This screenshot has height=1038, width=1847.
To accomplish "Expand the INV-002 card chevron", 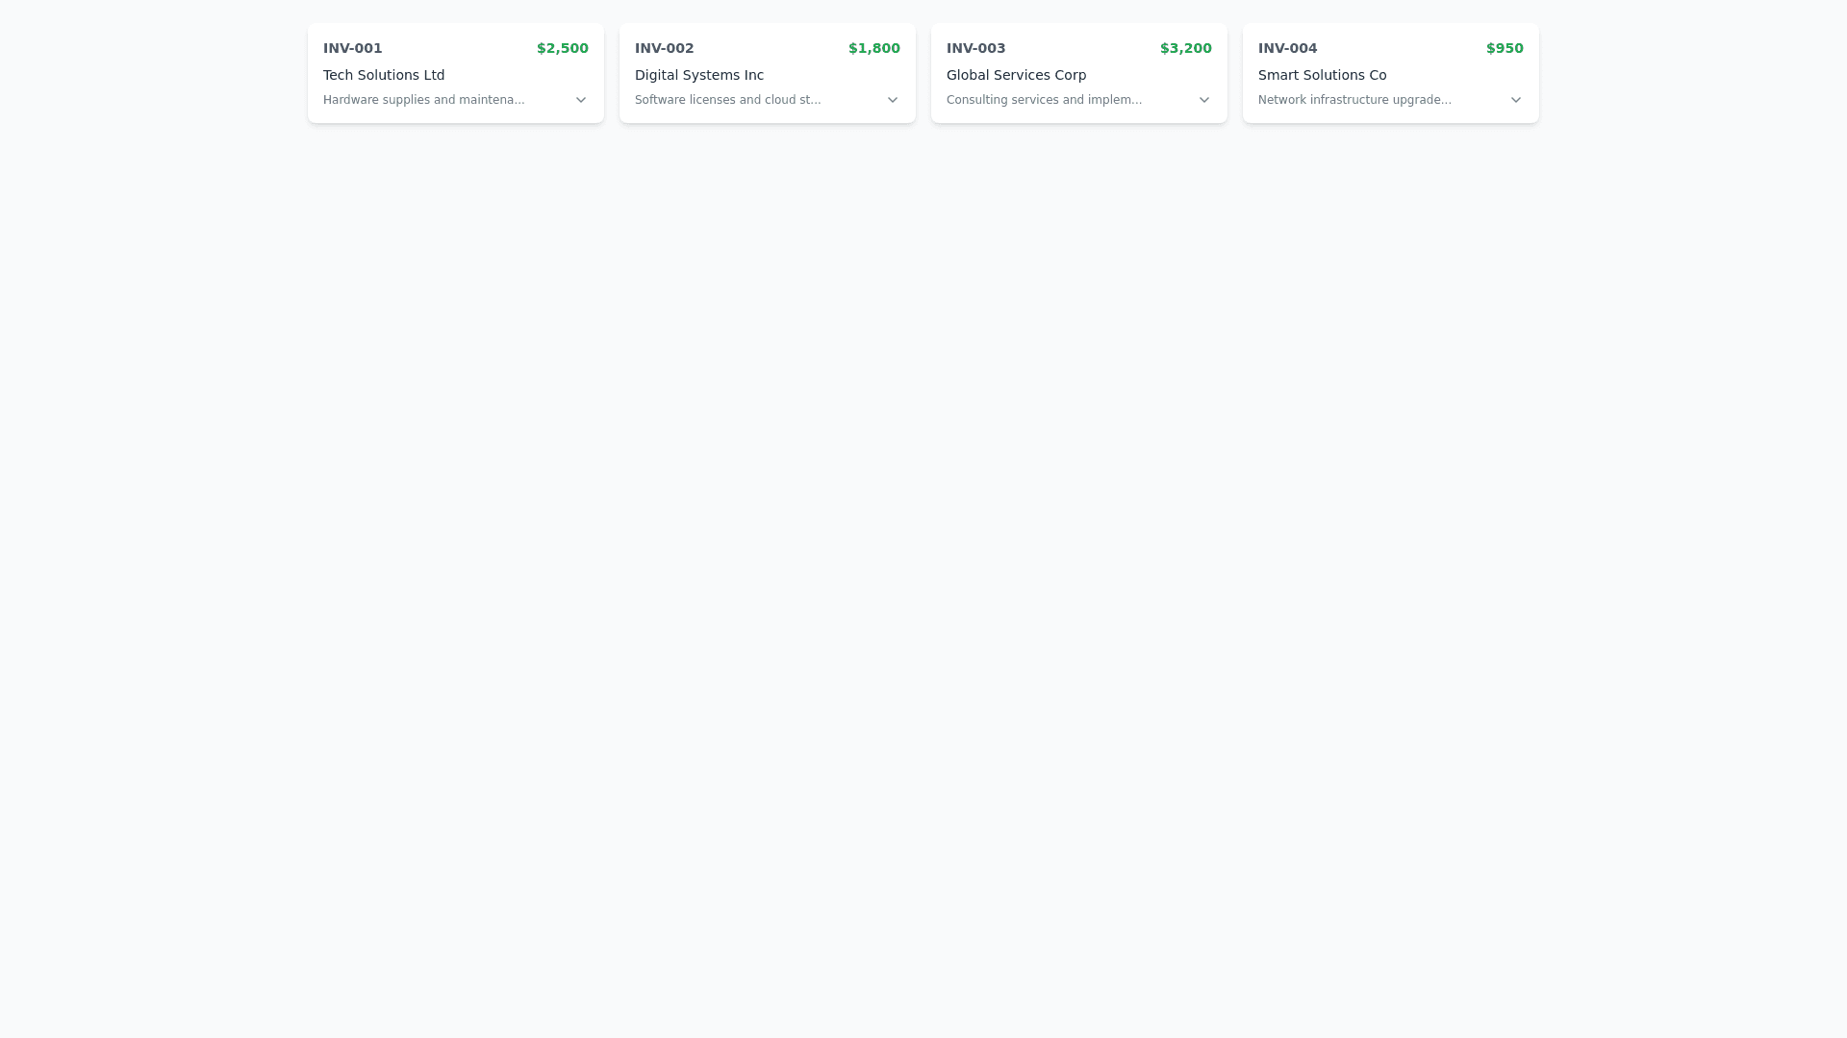I will (x=893, y=100).
